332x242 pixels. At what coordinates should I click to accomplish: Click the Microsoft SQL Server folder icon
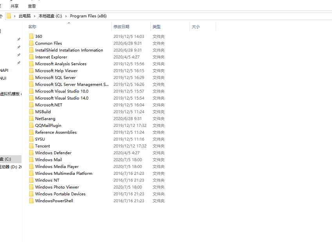click(31, 77)
